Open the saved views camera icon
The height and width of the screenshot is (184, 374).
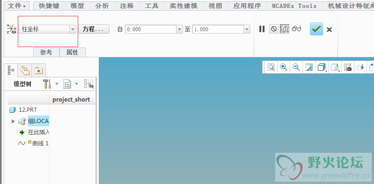(348, 68)
